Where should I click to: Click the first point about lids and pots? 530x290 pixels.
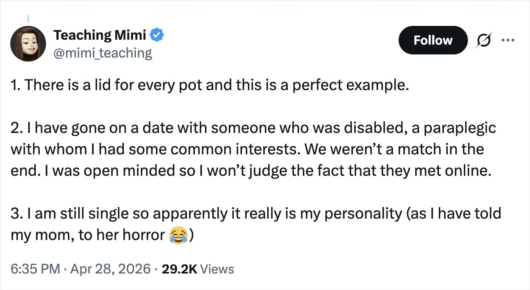210,85
